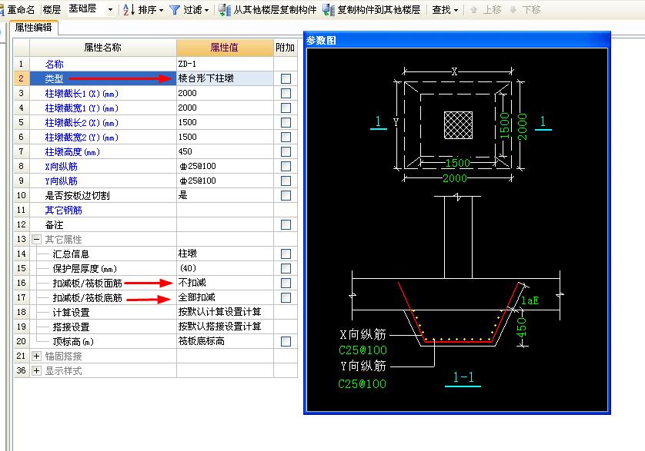
Task: Click the 1-1 section label in diagram
Action: [463, 377]
